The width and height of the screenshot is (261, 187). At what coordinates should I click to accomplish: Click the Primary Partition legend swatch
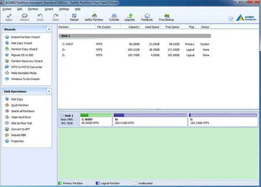pyautogui.click(x=60, y=183)
